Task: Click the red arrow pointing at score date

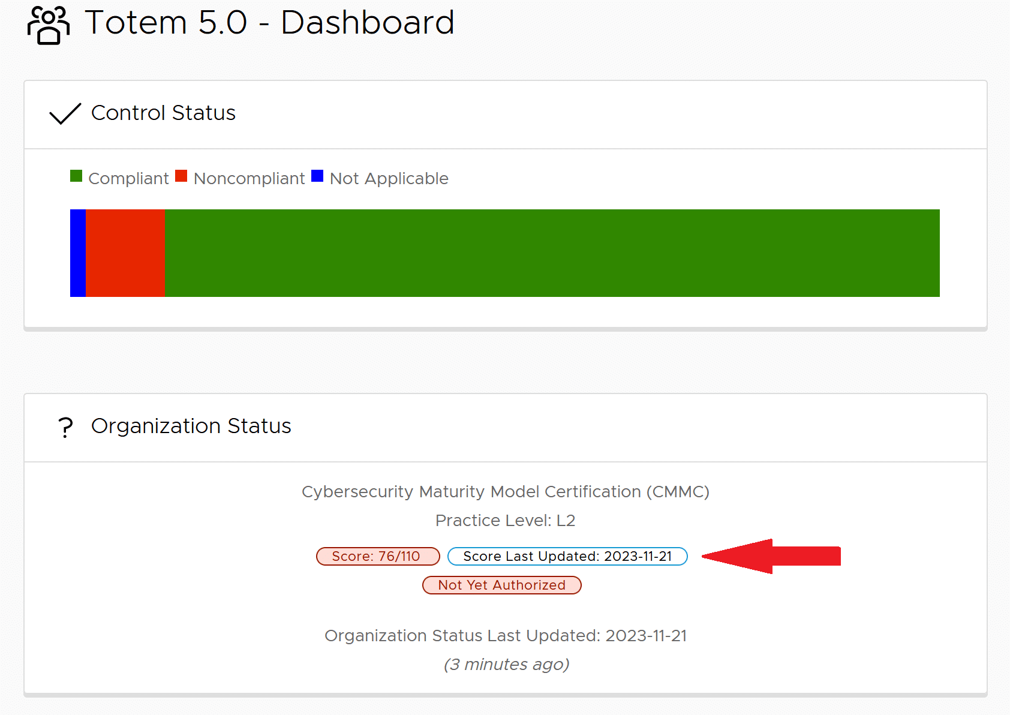Action: pos(774,556)
